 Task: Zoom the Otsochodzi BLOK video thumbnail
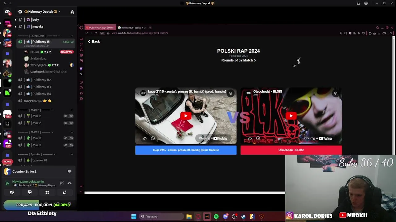(336, 93)
